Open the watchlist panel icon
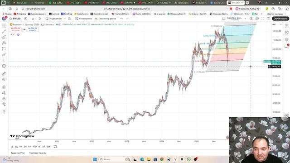 point(286,26)
